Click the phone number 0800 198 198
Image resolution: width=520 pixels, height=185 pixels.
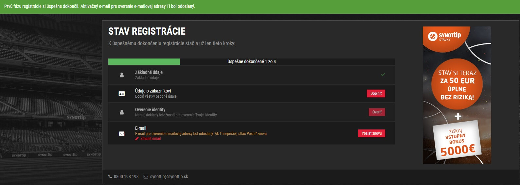point(126,177)
